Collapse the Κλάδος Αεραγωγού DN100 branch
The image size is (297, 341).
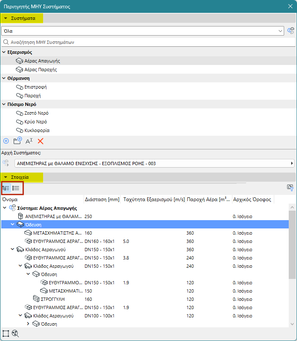20,315
